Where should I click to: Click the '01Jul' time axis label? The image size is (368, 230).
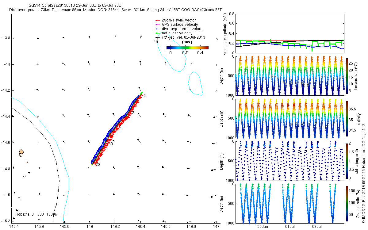coord(290,227)
